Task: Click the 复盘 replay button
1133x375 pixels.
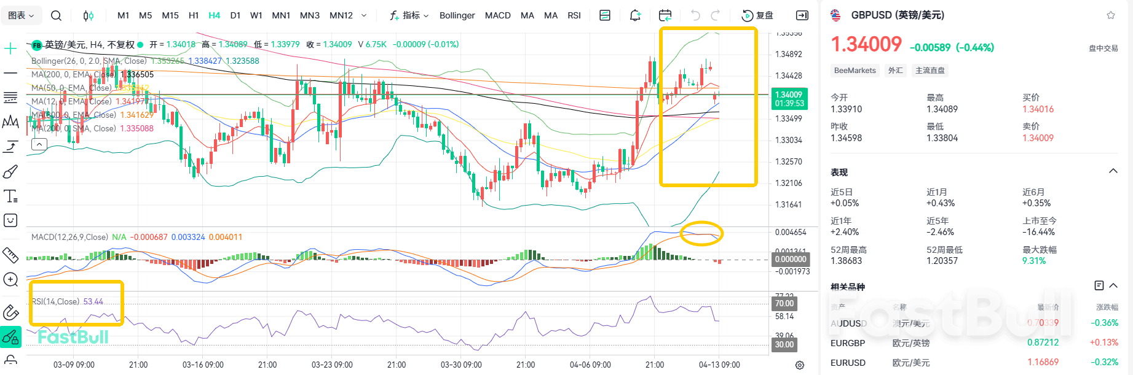Action: point(758,15)
